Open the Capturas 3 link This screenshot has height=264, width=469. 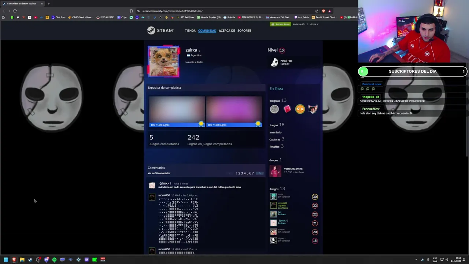[x=277, y=139]
